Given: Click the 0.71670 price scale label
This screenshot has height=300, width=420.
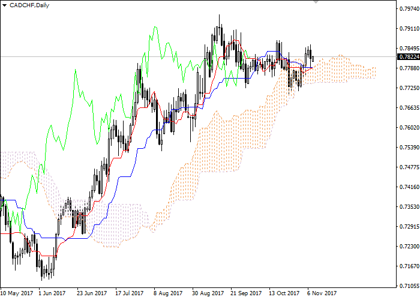Looking at the screenshot, I should click(409, 266).
